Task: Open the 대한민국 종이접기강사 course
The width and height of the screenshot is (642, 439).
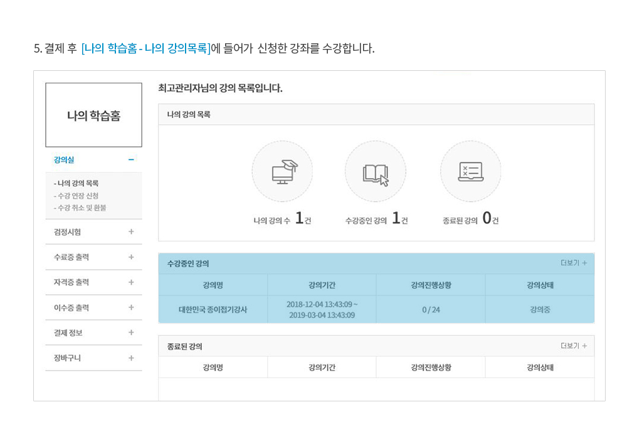Action: 213,309
